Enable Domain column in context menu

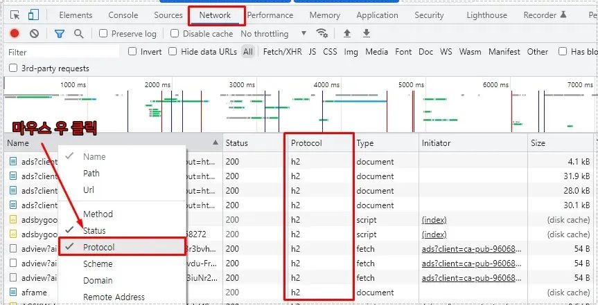click(122, 281)
